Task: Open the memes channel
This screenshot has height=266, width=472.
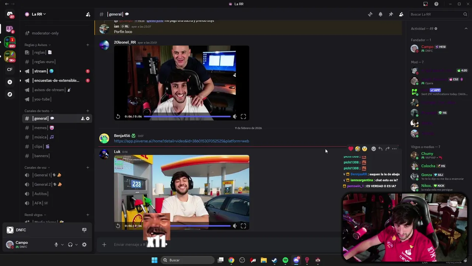Action: 56,128
